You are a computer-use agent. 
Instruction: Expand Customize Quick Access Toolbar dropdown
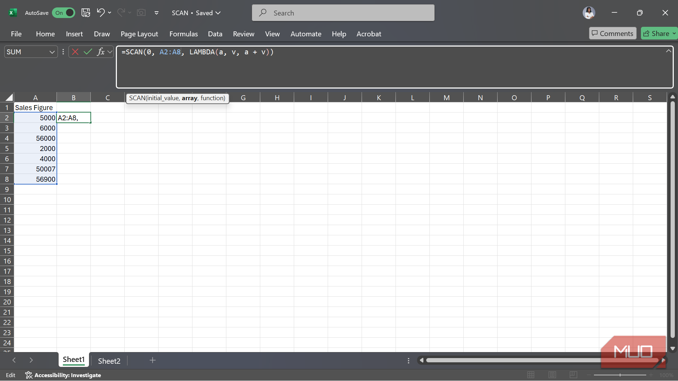pyautogui.click(x=156, y=13)
